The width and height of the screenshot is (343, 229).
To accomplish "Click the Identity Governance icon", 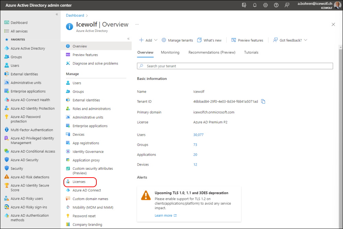I will 68,152.
